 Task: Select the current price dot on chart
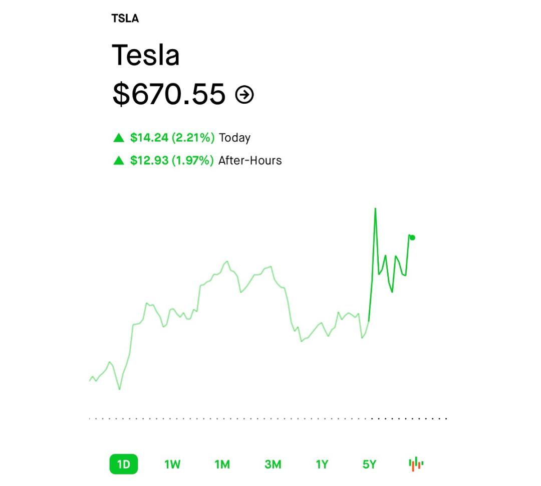pos(412,237)
